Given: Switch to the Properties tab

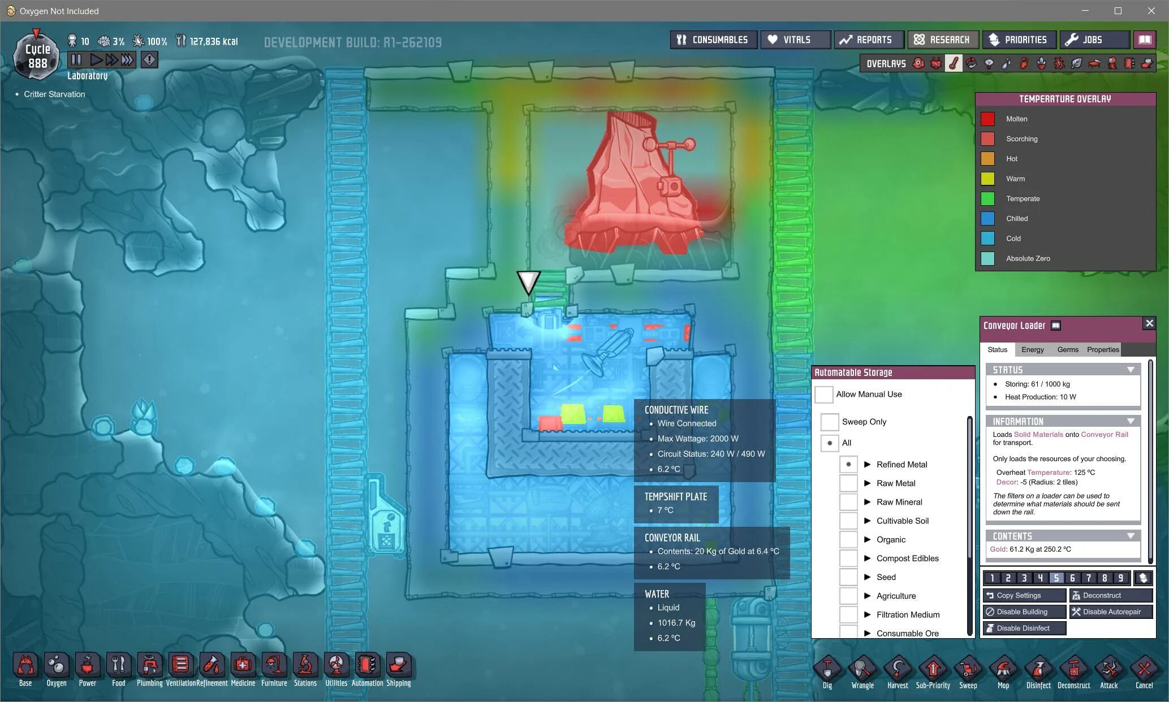Looking at the screenshot, I should click(1102, 349).
